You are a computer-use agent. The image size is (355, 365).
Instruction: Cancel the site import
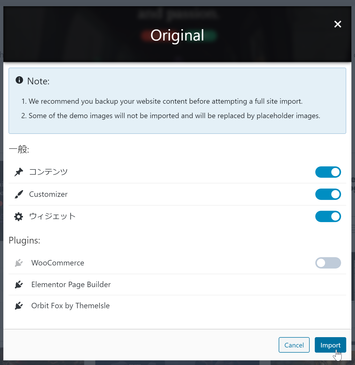[x=294, y=345]
